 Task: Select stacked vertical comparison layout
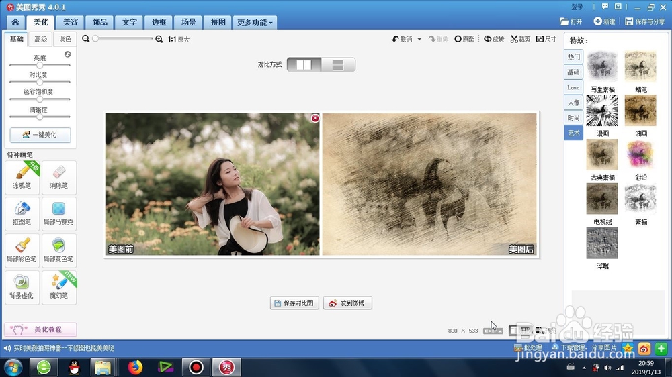click(338, 64)
